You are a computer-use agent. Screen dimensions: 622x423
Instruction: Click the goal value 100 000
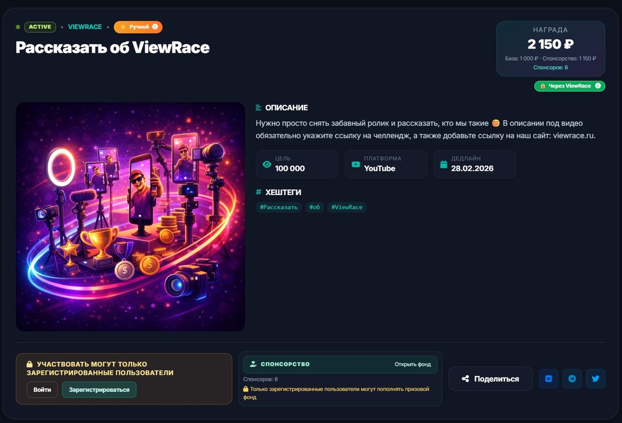pos(290,168)
